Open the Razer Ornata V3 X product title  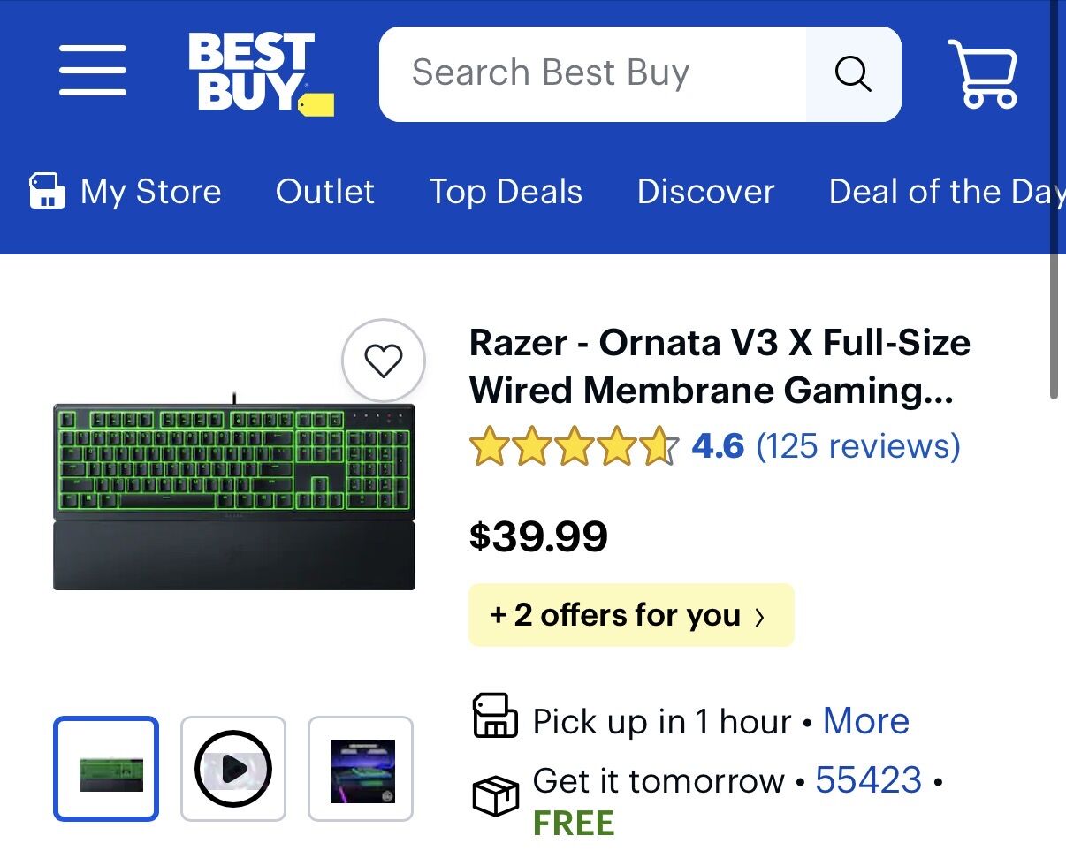click(720, 366)
